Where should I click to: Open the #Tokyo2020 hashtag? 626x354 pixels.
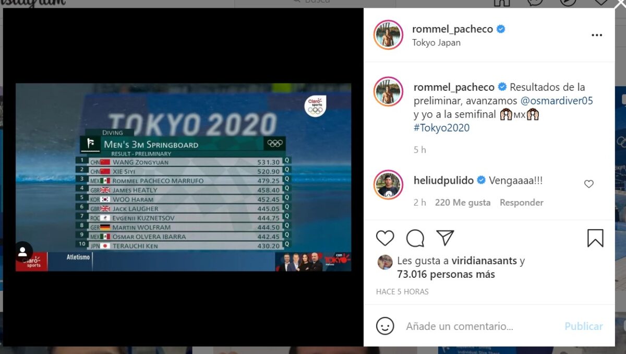442,128
